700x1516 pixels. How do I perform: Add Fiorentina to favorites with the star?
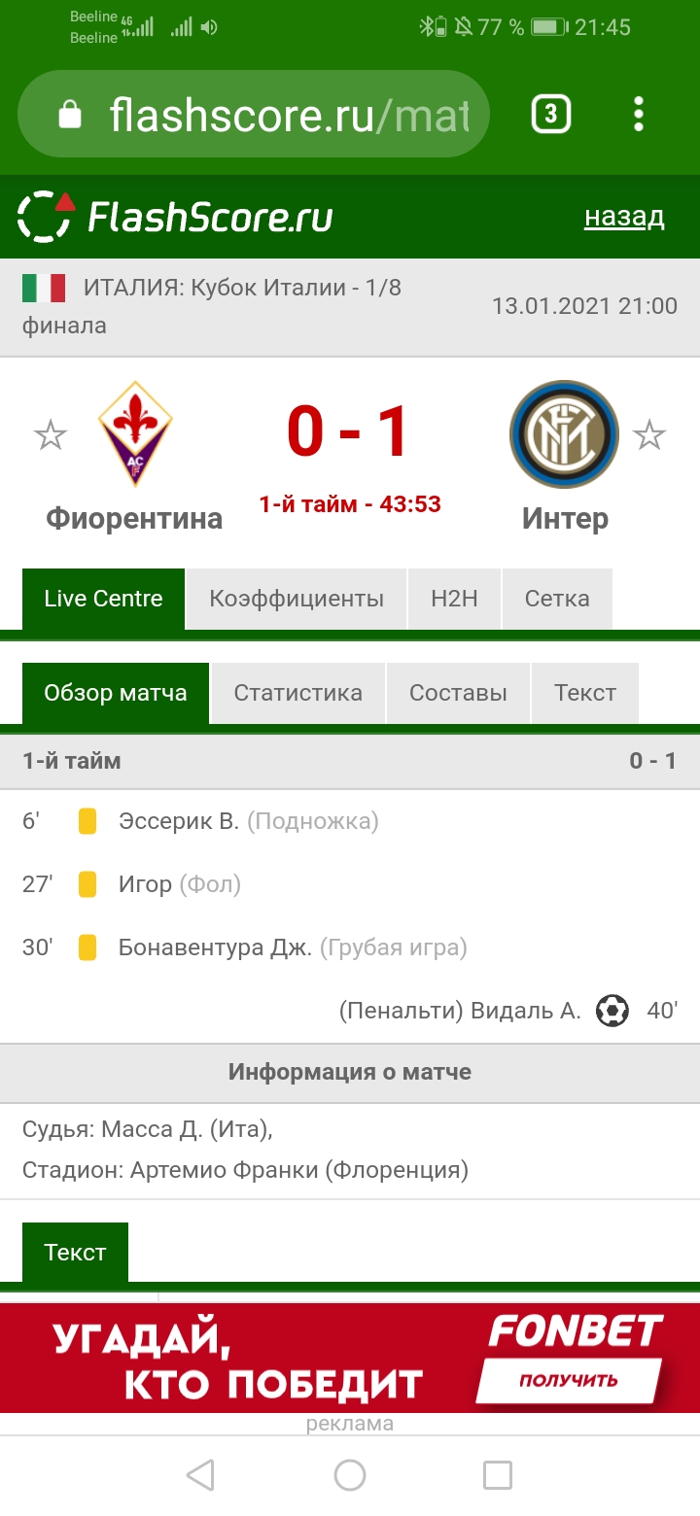click(x=51, y=435)
